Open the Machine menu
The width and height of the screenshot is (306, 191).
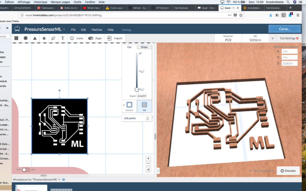pos(97,30)
